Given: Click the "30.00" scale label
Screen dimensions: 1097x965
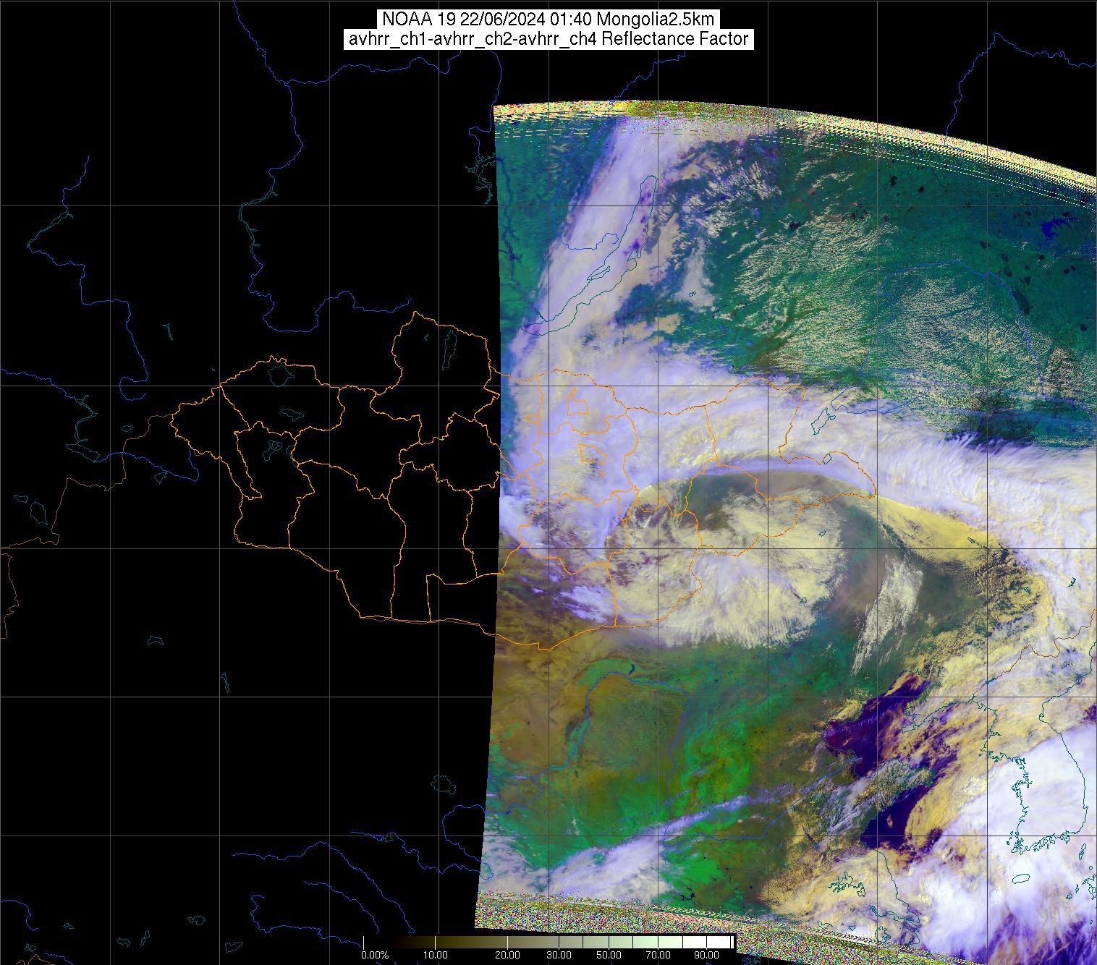Looking at the screenshot, I should (559, 956).
